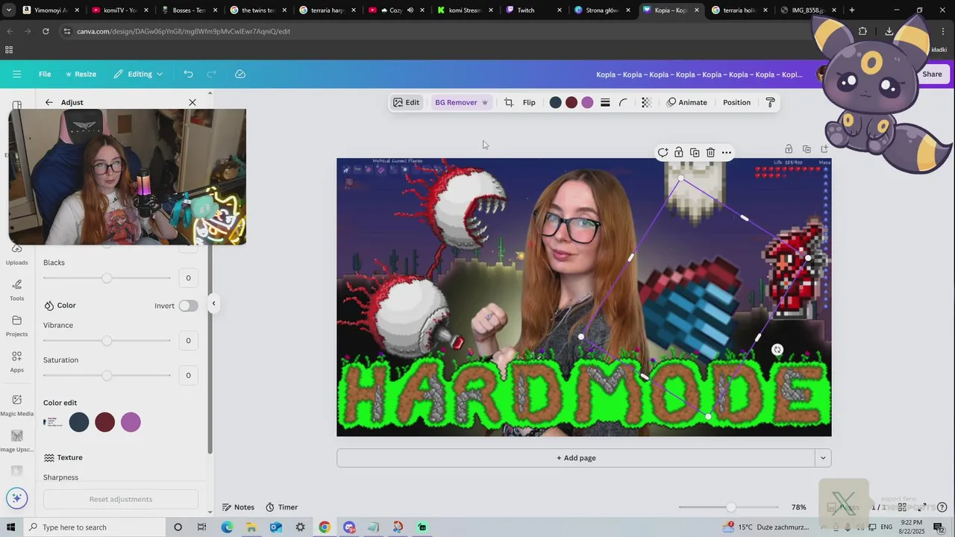
Task: Open Windows Start menu
Action: click(x=10, y=527)
